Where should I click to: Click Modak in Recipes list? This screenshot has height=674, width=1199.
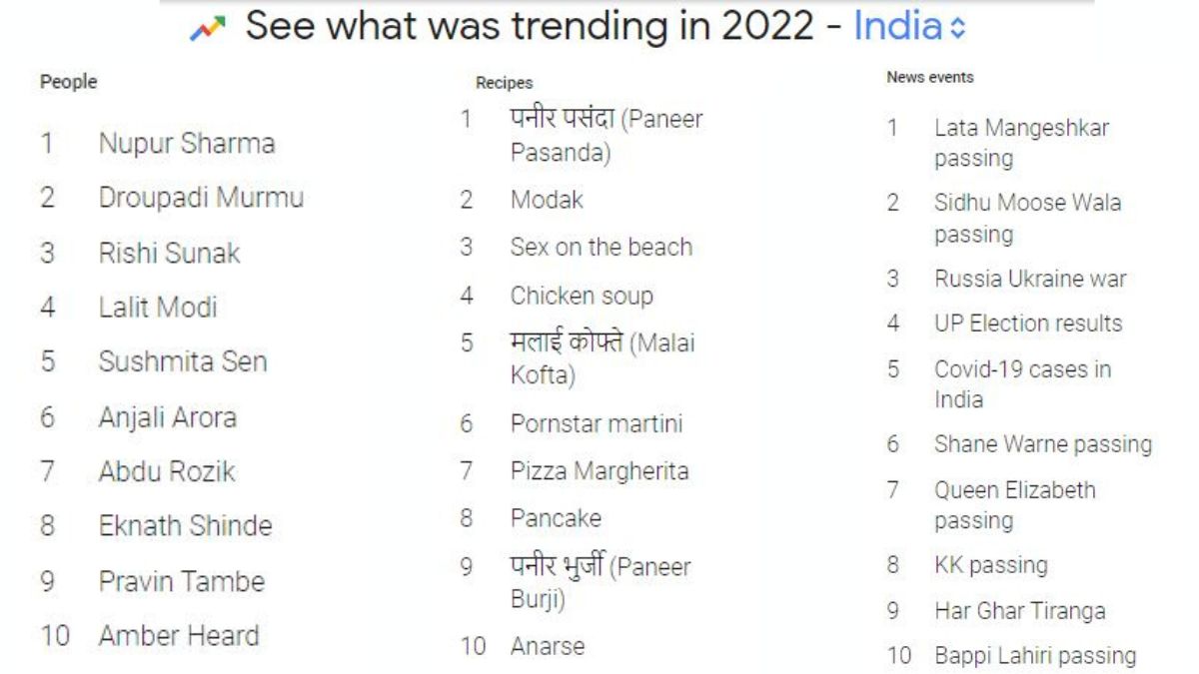pyautogui.click(x=547, y=200)
